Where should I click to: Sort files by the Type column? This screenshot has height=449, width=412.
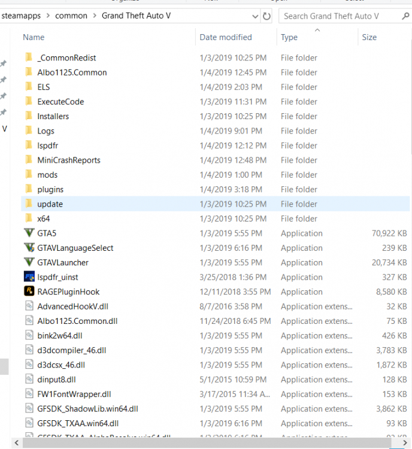(289, 37)
